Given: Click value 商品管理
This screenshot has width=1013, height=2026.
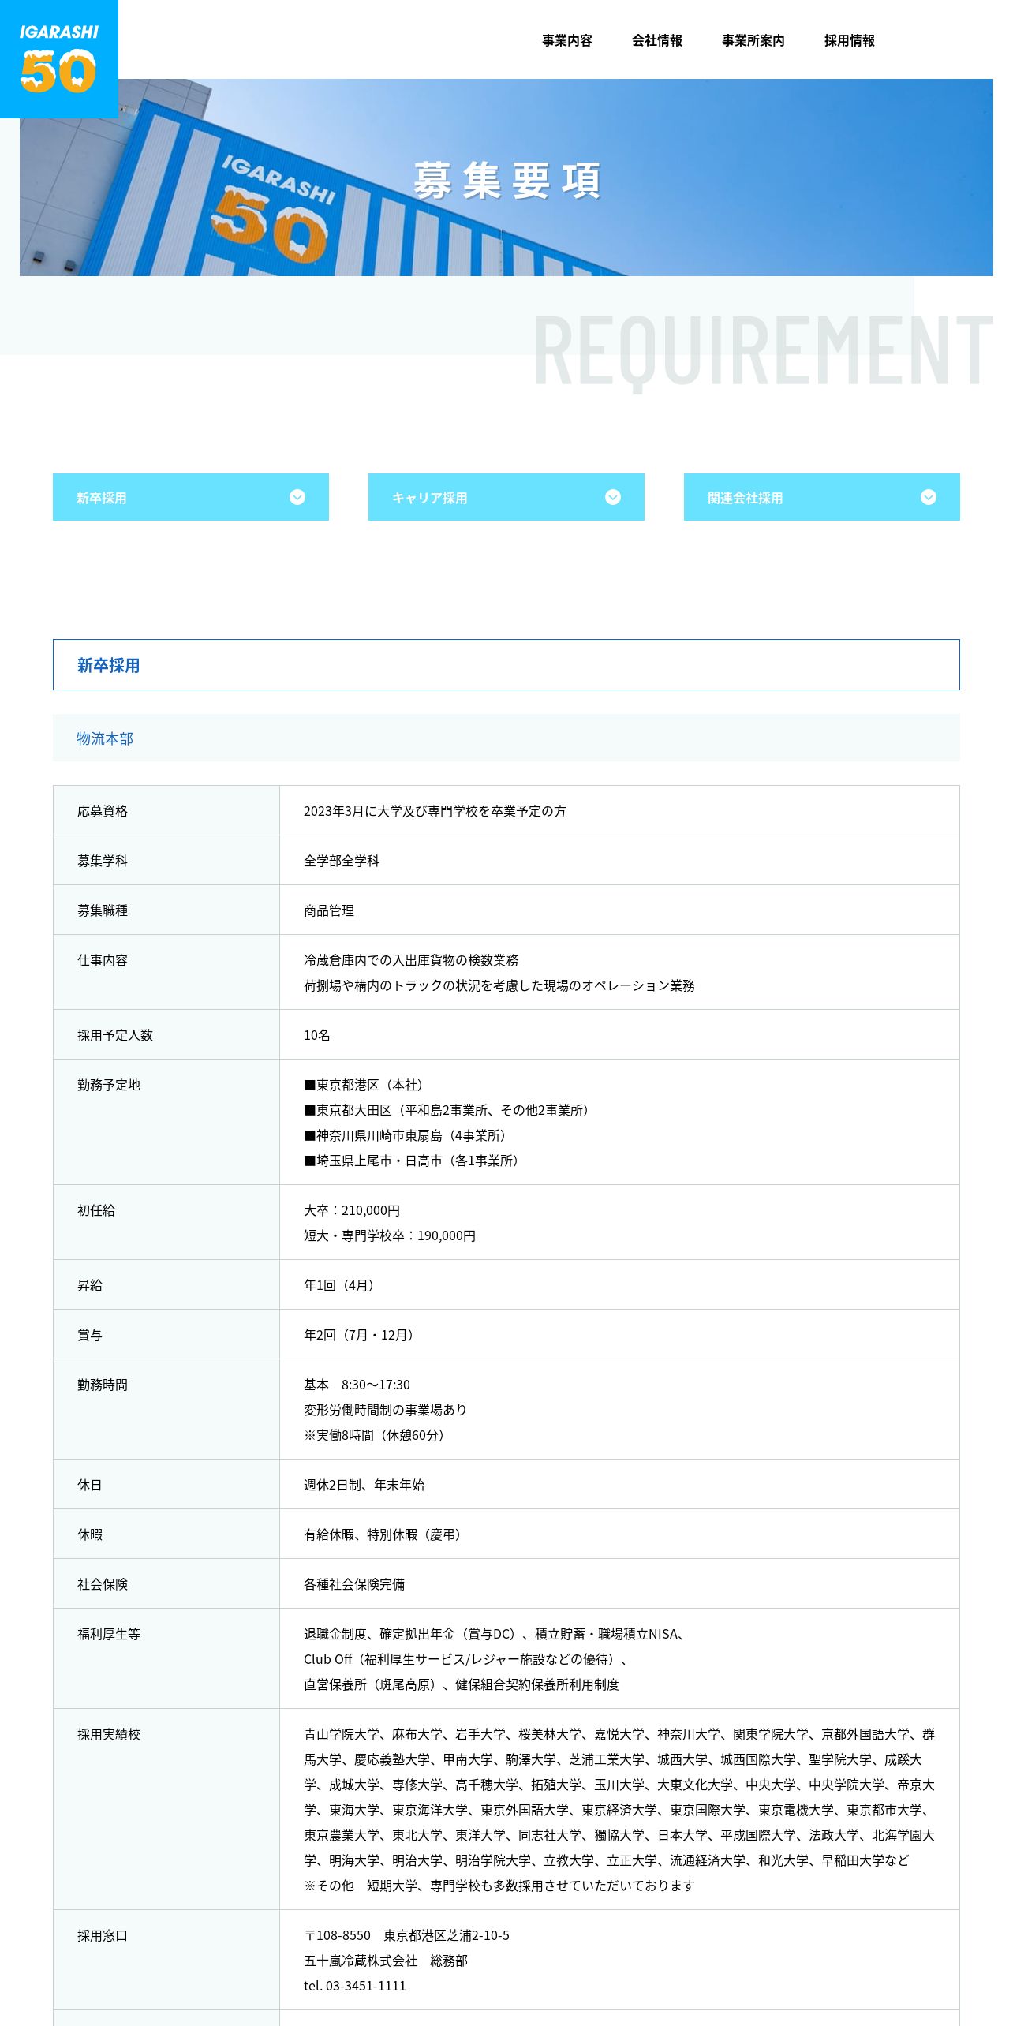Looking at the screenshot, I should click(x=329, y=910).
